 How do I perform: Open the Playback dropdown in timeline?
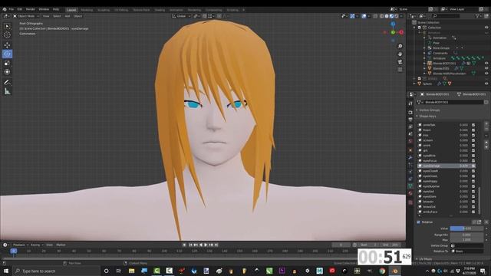(21, 245)
